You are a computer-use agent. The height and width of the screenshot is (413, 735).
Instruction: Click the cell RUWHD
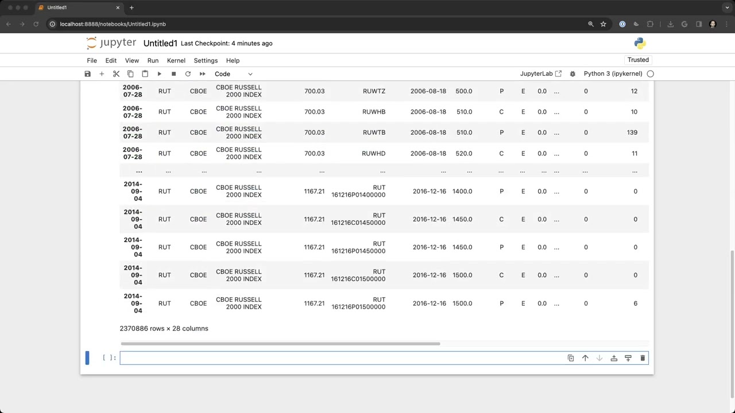[x=373, y=153]
